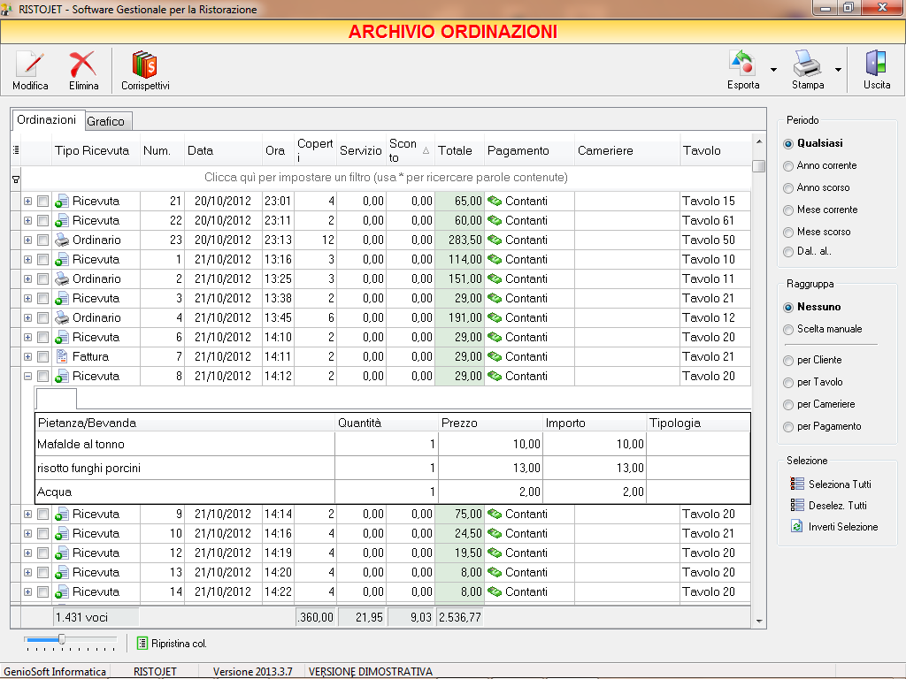Choose the Dal.. al.. period option
This screenshot has width=906, height=679.
coord(788,252)
